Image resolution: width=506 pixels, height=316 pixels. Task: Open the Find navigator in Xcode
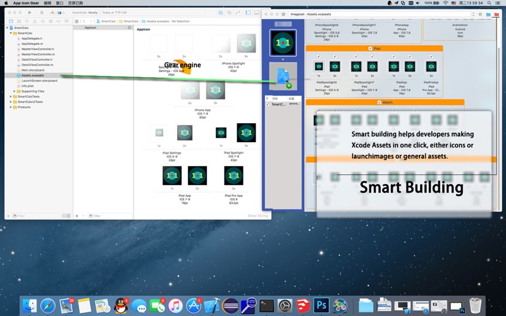click(27, 21)
